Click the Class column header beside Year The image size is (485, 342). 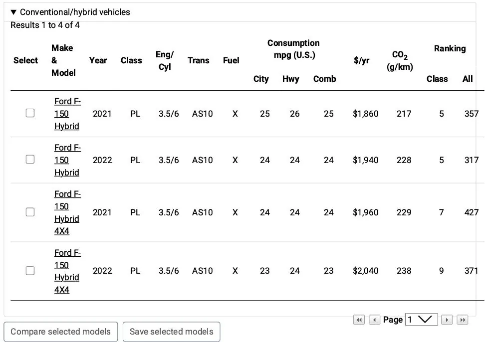[131, 60]
